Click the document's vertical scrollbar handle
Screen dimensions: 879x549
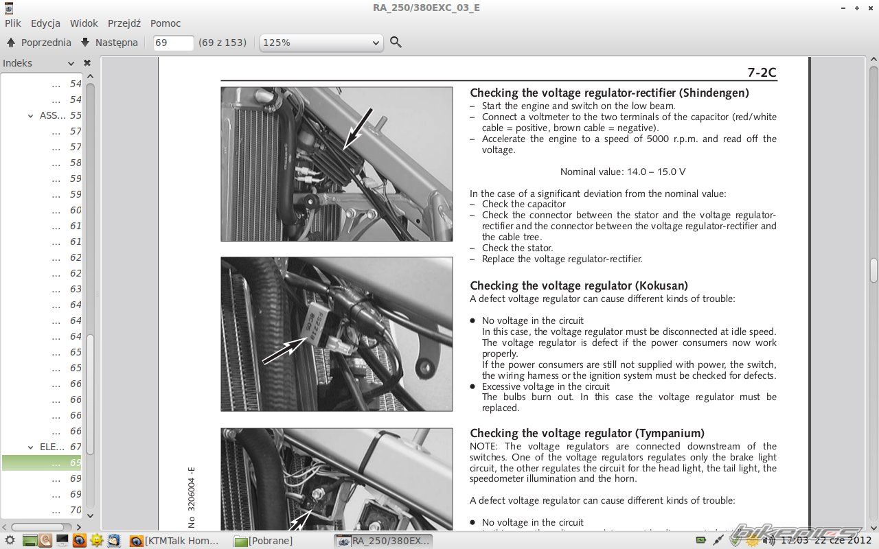[x=874, y=270]
